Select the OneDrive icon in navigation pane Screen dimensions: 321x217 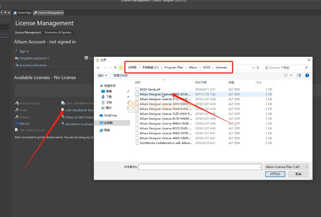pyautogui.click(x=101, y=115)
